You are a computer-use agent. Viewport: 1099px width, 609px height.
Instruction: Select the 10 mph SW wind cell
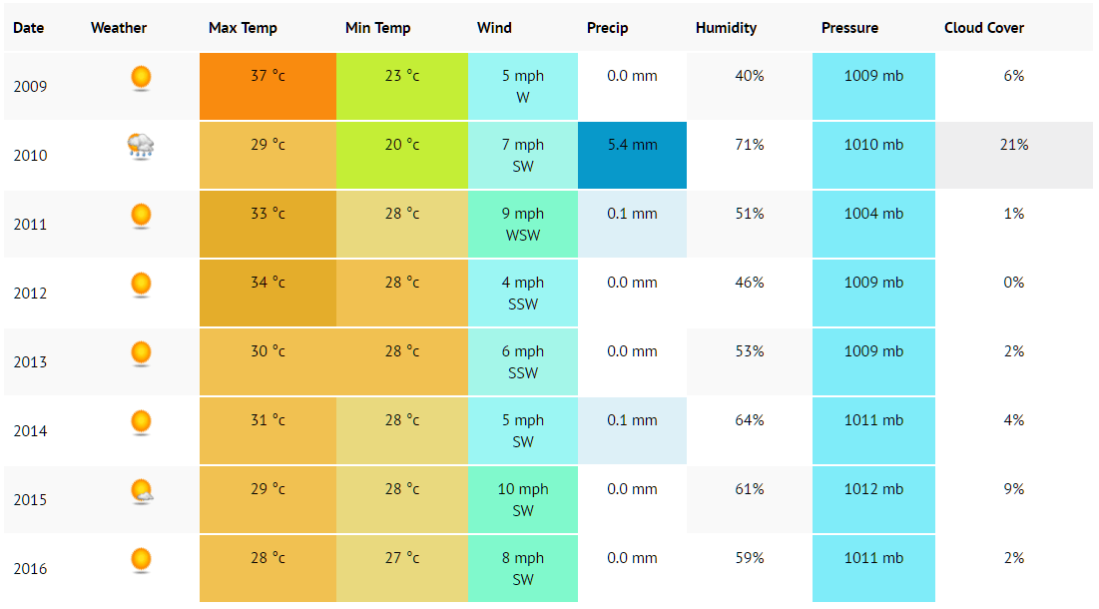[523, 499]
